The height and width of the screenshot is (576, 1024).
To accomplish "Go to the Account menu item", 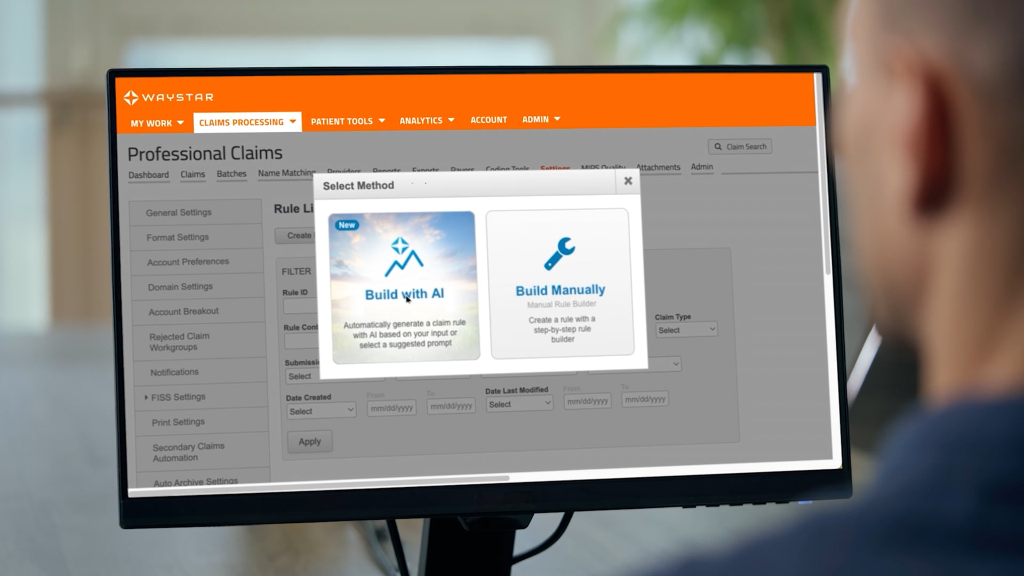I will click(489, 120).
